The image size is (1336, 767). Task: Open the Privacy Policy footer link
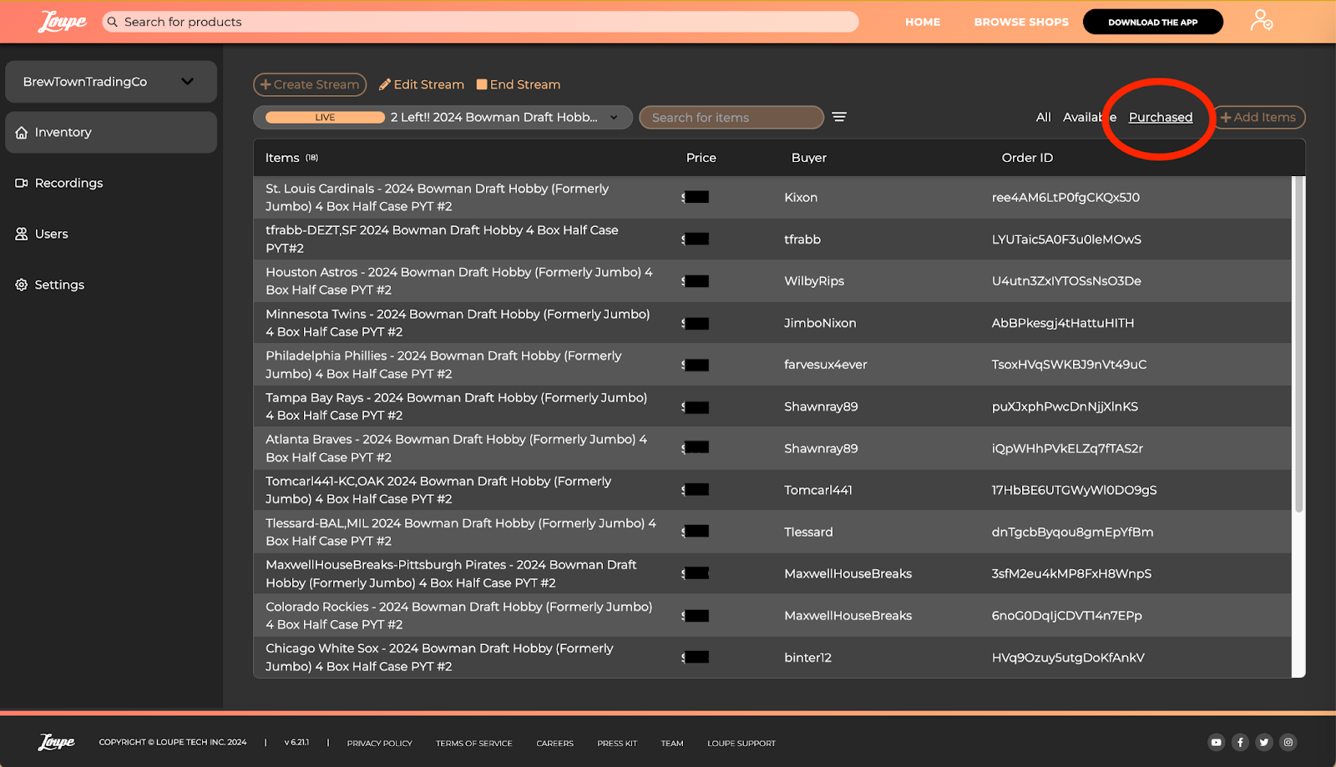pos(379,743)
